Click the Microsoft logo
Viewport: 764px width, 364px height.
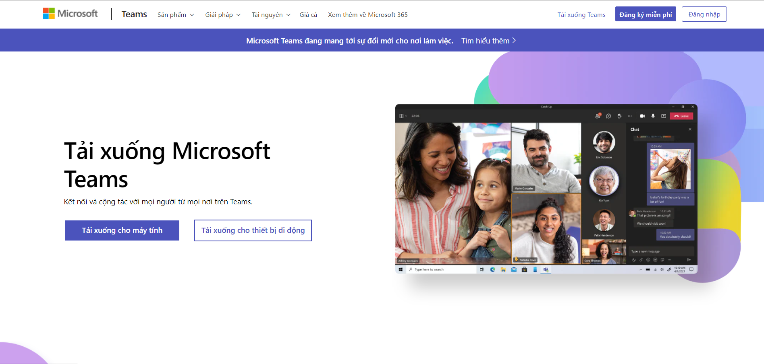pyautogui.click(x=71, y=14)
